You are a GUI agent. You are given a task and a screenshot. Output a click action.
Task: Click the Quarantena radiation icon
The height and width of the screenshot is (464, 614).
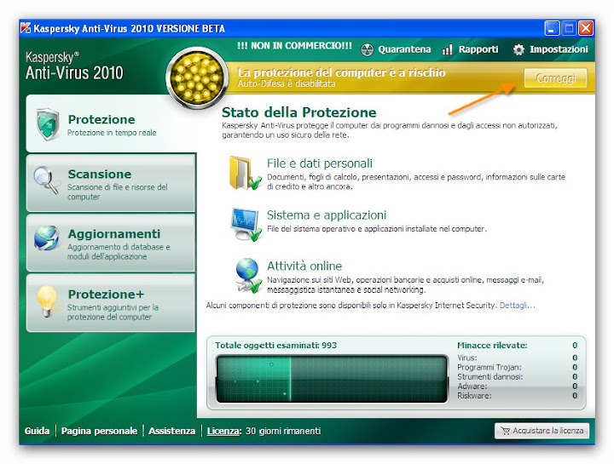[x=367, y=49]
